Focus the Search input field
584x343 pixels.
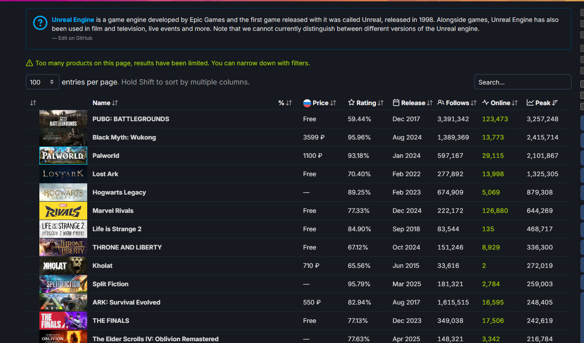click(x=522, y=82)
